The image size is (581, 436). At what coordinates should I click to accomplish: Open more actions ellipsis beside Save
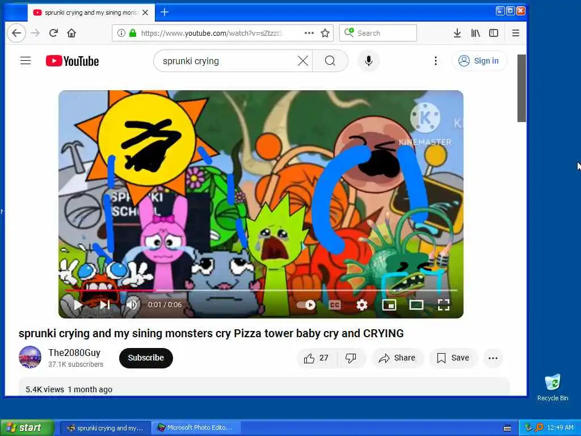[x=493, y=358]
